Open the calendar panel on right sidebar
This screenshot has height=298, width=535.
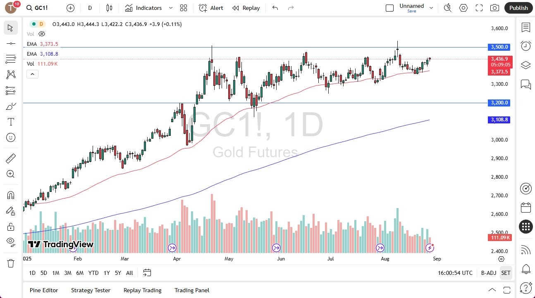point(525,207)
